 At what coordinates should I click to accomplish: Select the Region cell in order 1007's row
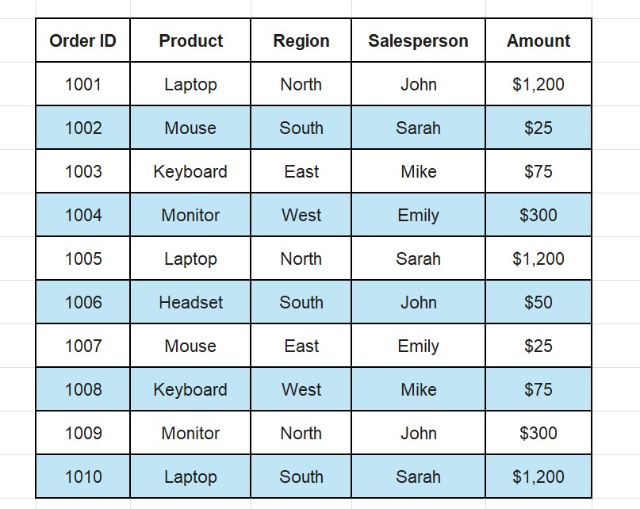pos(301,346)
